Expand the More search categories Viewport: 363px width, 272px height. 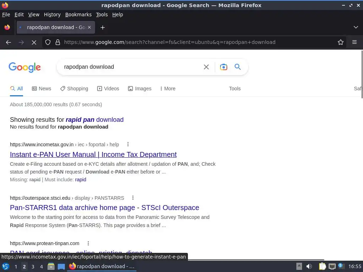click(168, 89)
